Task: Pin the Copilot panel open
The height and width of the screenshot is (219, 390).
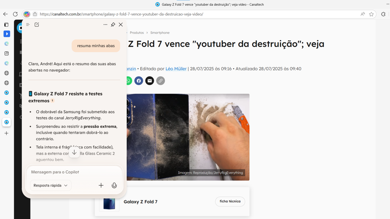Action: (113, 24)
